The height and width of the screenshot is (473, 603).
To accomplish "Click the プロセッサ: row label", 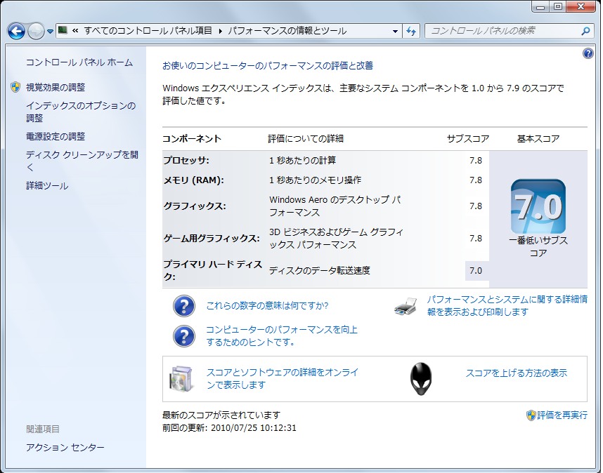I will click(186, 161).
